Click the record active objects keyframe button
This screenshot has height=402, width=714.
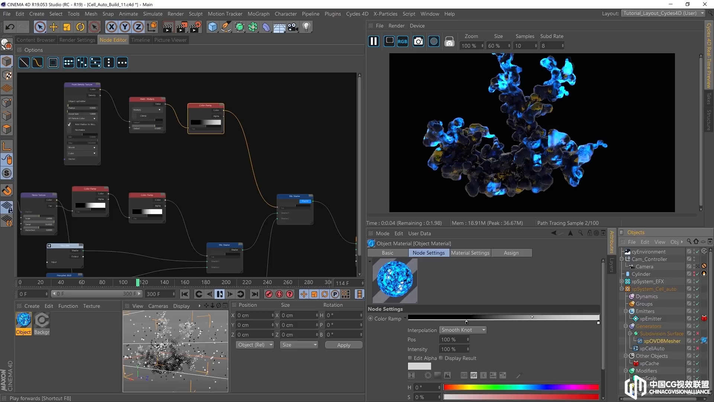pyautogui.click(x=268, y=294)
